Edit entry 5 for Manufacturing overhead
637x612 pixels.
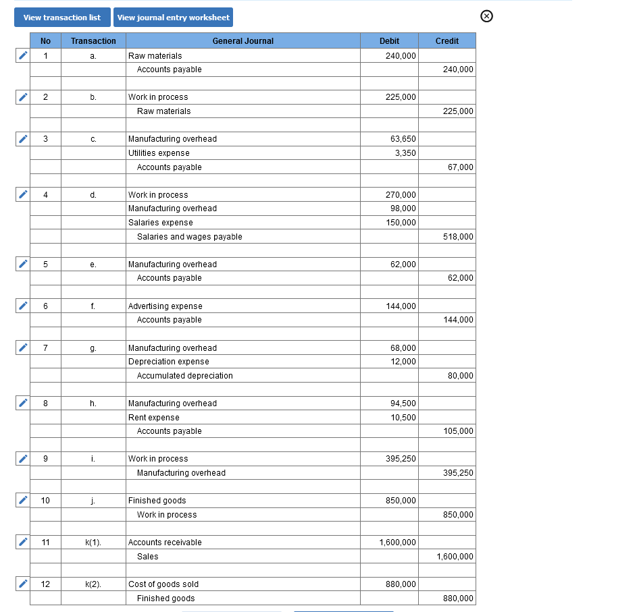[22, 264]
